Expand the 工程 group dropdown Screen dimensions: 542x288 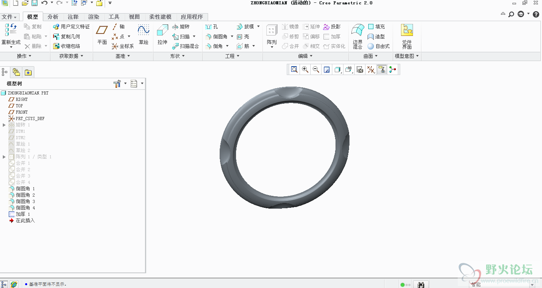click(232, 56)
